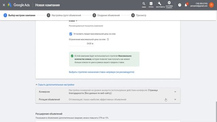The height and width of the screenshot is (122, 217).
Task: Open the Клики dropdown
Action: 73,21
